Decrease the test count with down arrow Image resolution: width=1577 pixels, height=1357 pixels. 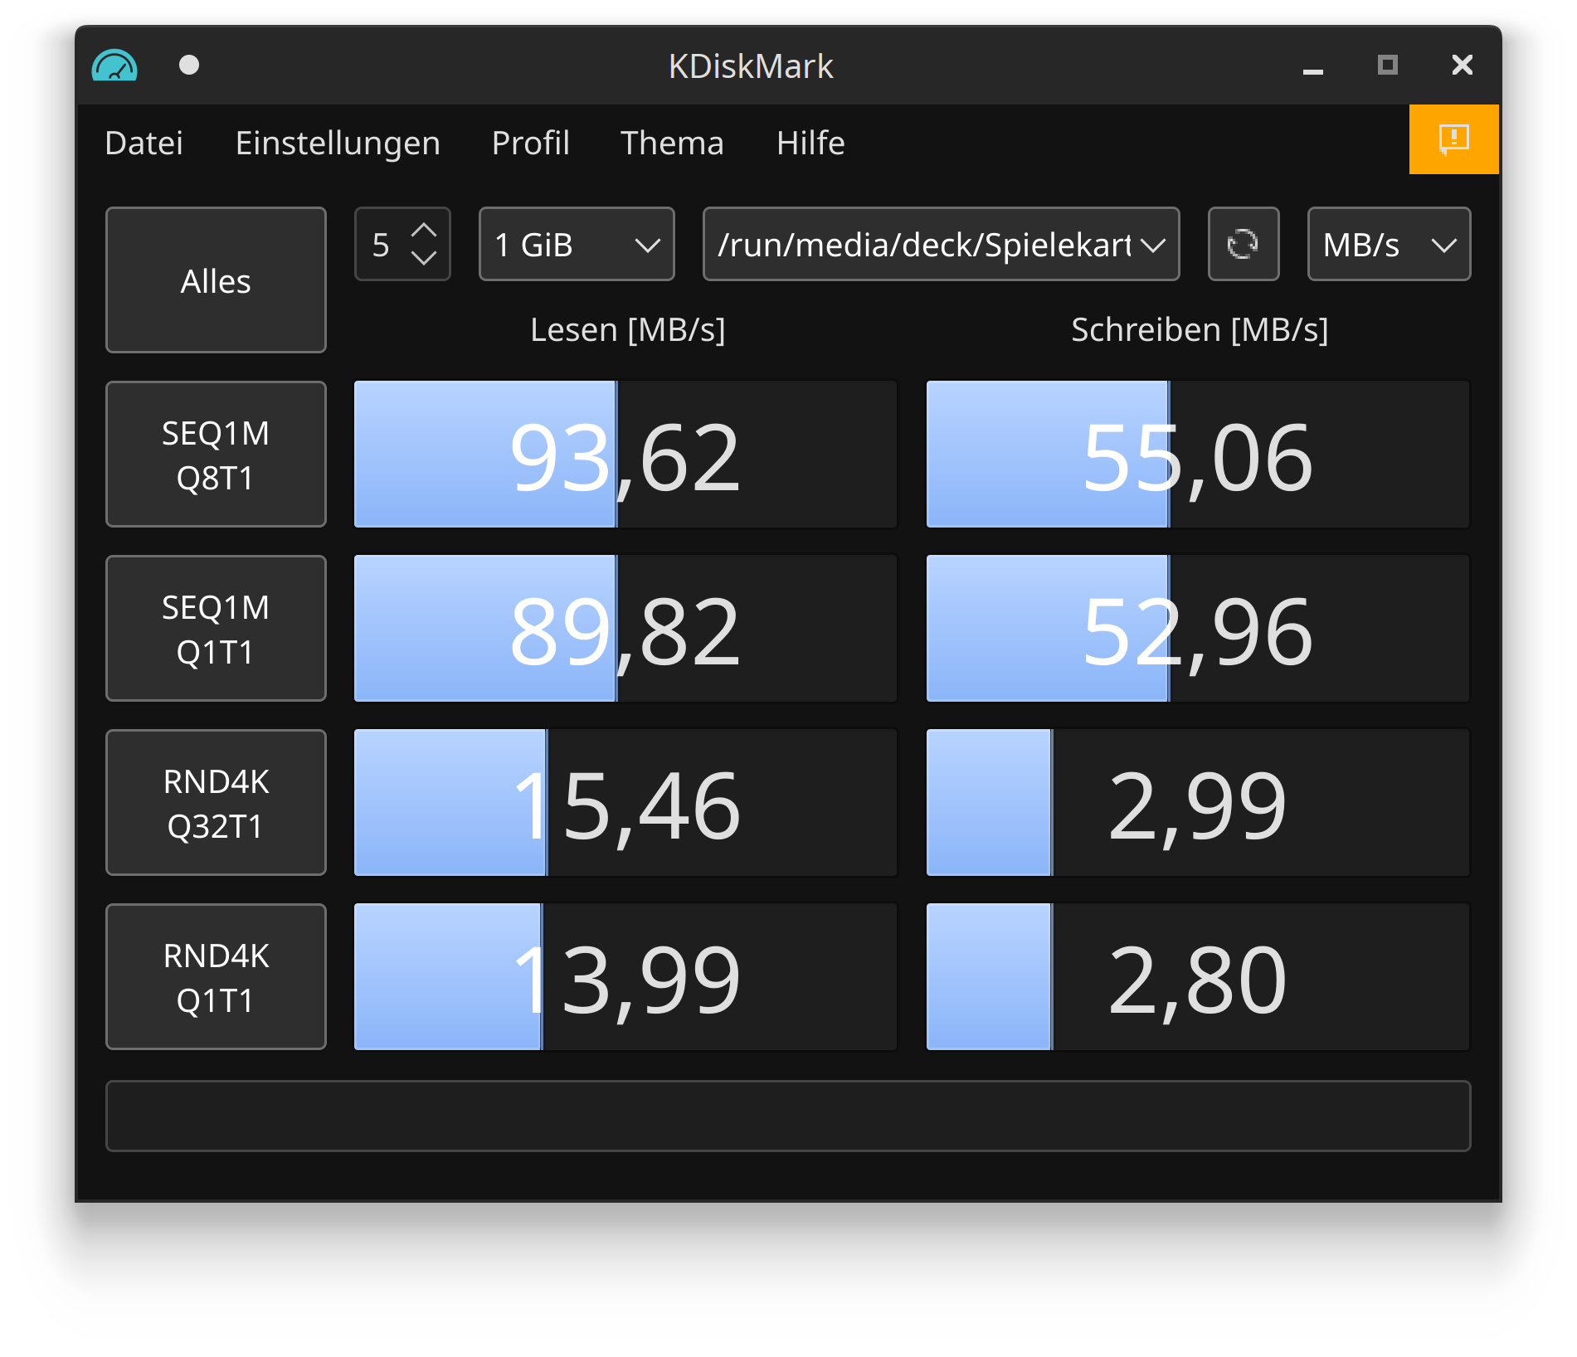424,258
